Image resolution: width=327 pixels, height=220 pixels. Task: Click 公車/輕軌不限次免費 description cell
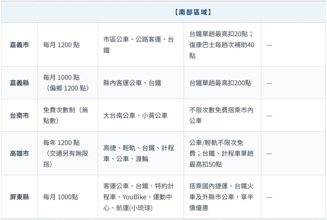pos(221,153)
